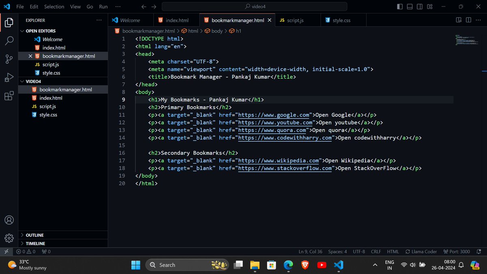Toggle the primary side bar layout icon
This screenshot has height=274, width=487.
[x=400, y=6]
